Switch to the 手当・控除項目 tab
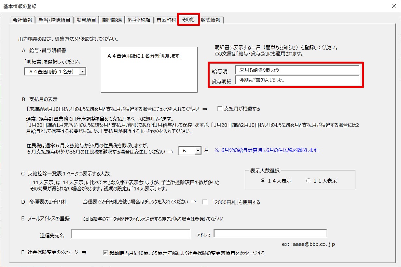This screenshot has width=401, height=267. coord(54,20)
